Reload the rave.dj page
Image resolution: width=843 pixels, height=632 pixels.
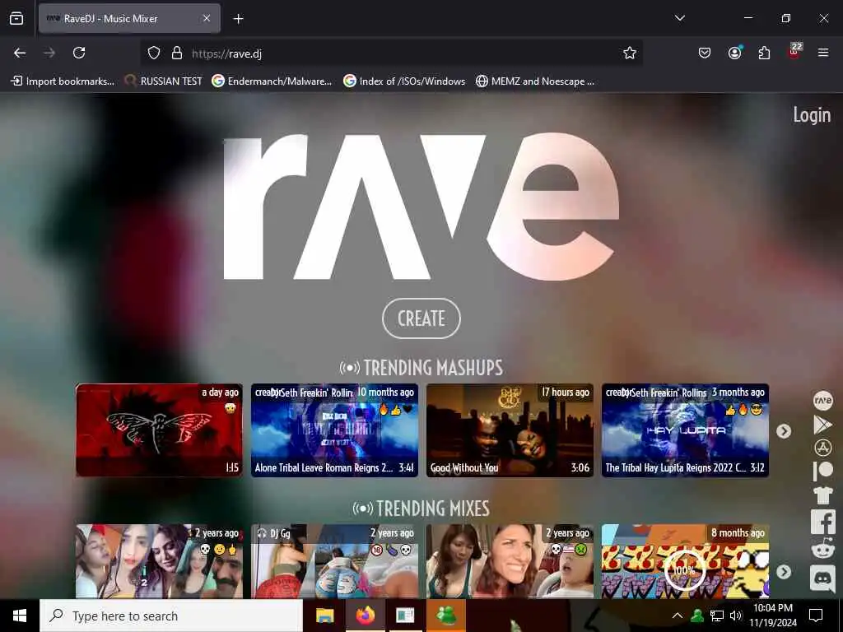pyautogui.click(x=79, y=53)
